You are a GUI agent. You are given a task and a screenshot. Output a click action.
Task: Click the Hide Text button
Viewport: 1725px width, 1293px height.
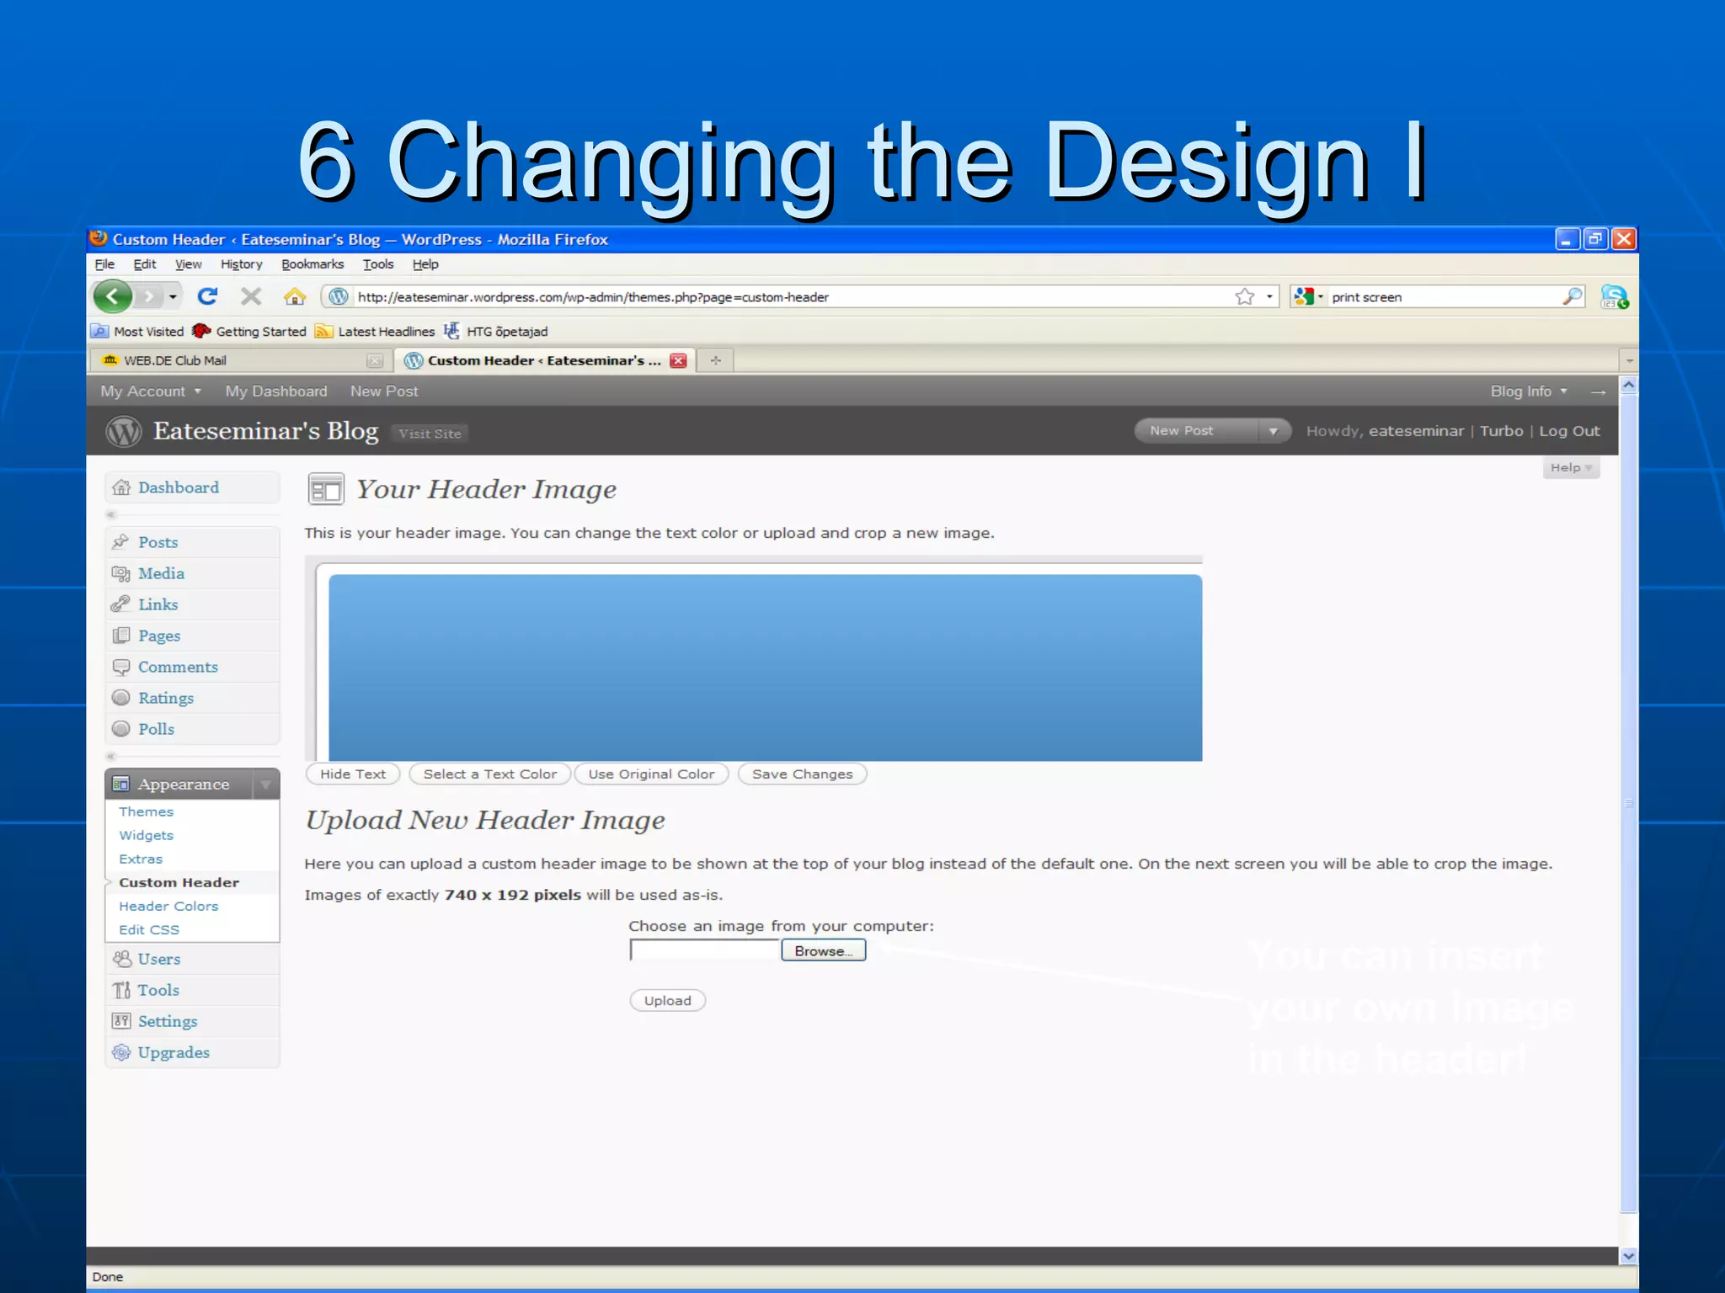coord(353,774)
